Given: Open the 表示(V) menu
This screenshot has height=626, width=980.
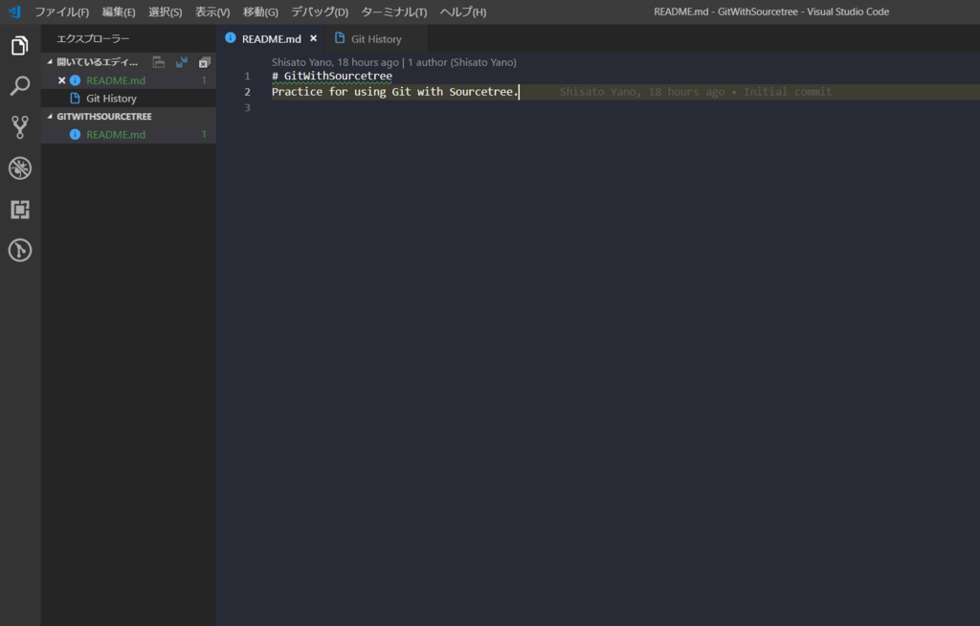Looking at the screenshot, I should coord(212,11).
